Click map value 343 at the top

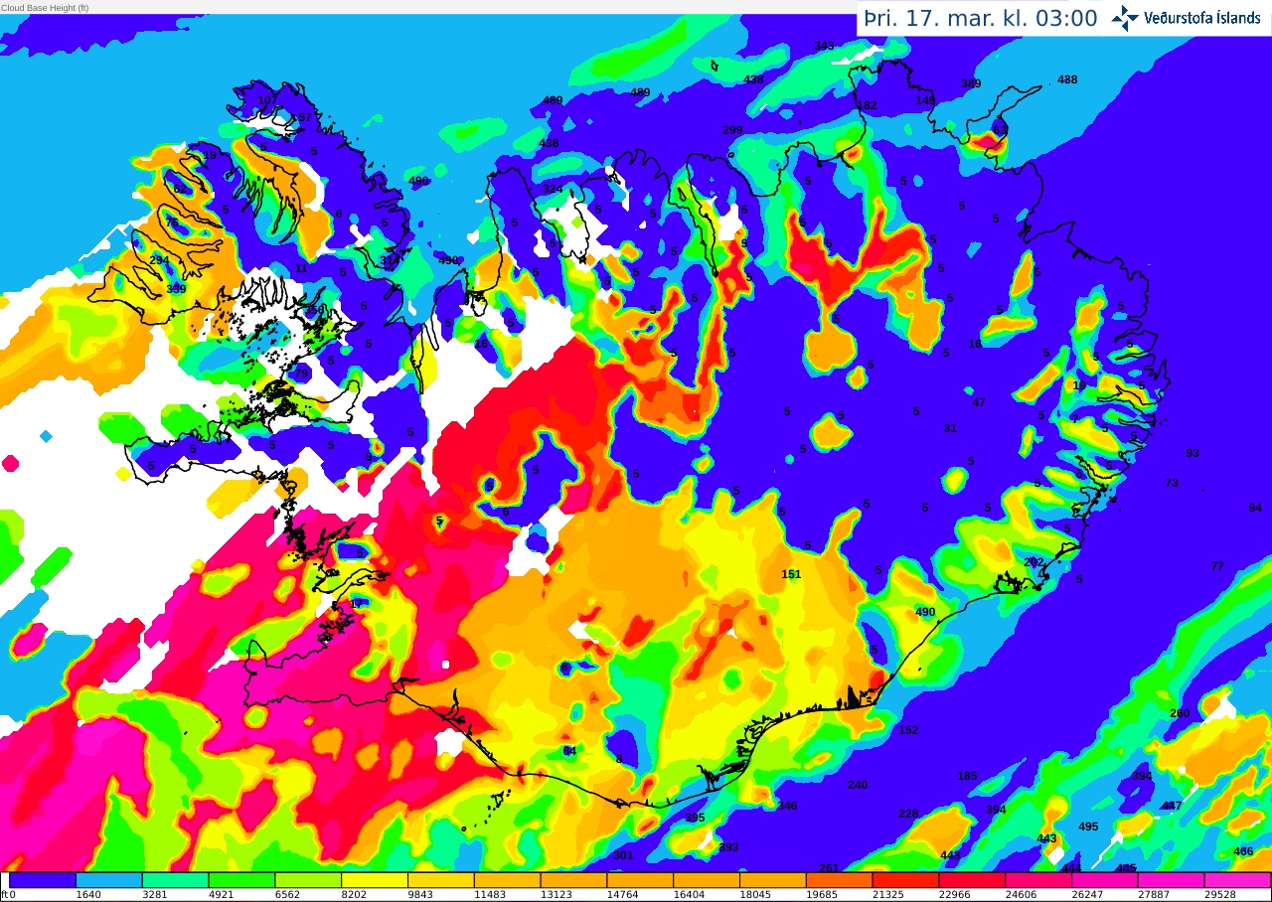tap(824, 47)
